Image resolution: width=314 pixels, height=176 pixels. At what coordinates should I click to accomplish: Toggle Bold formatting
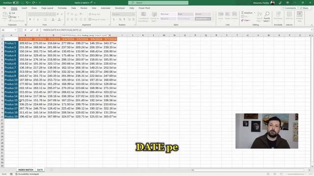30,20
